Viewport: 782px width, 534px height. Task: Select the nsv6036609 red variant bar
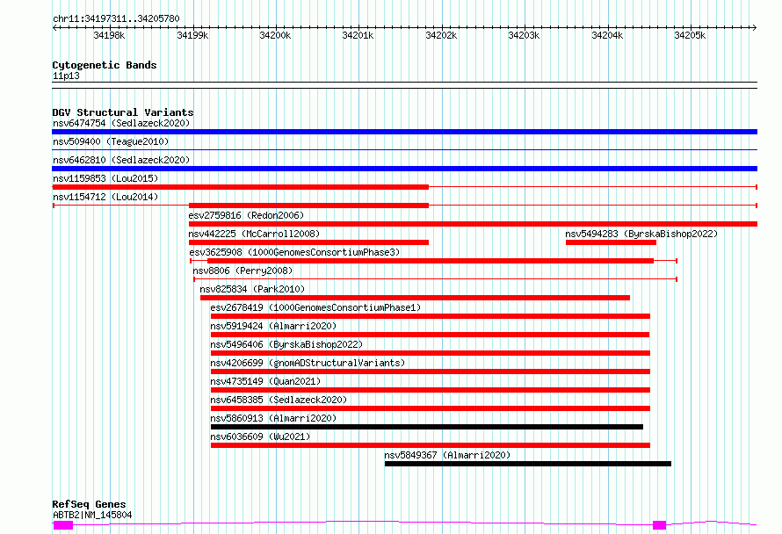tap(431, 445)
